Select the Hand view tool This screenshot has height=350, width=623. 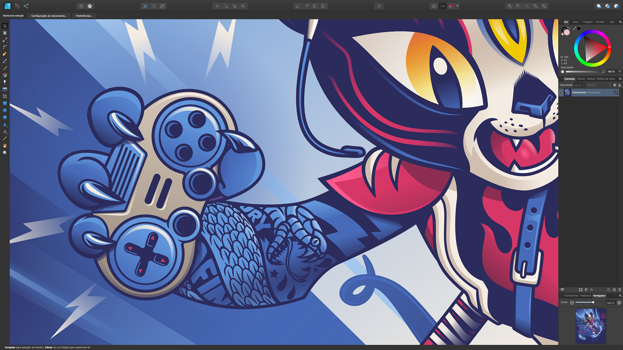5,146
